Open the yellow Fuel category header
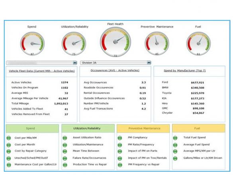The image size is (233, 194). [199, 128]
